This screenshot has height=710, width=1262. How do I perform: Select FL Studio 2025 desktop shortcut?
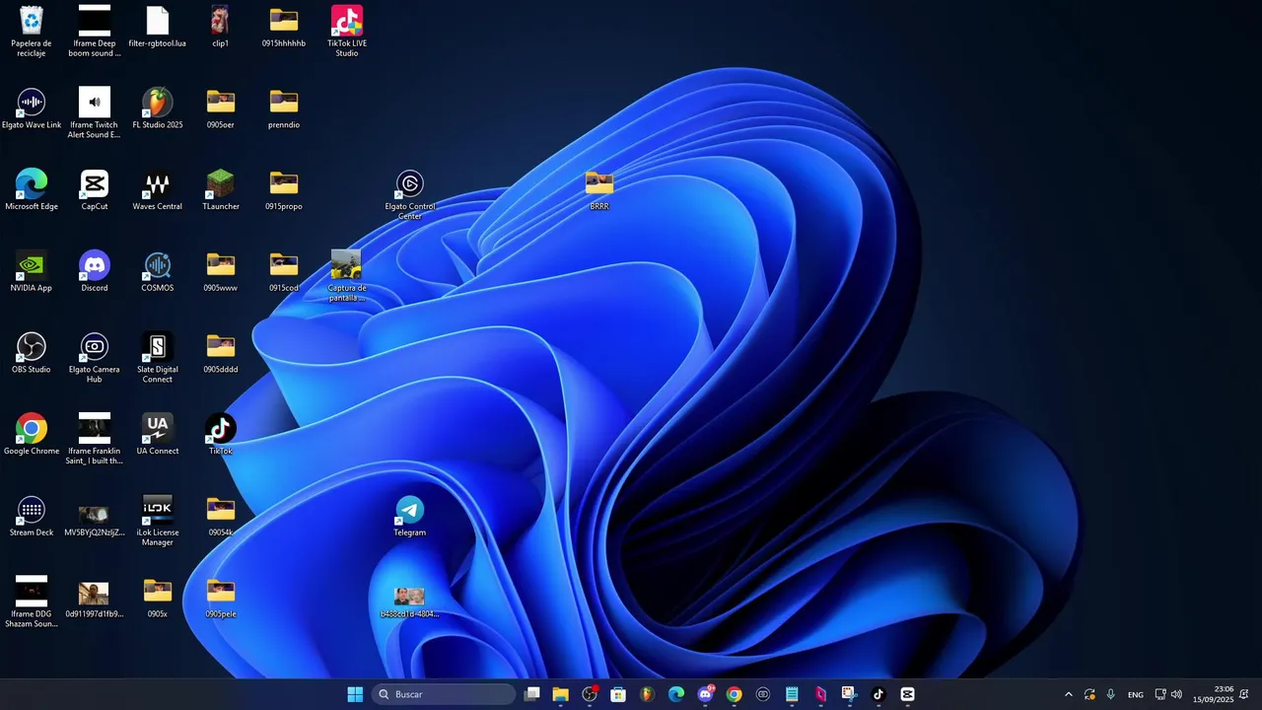tap(158, 108)
